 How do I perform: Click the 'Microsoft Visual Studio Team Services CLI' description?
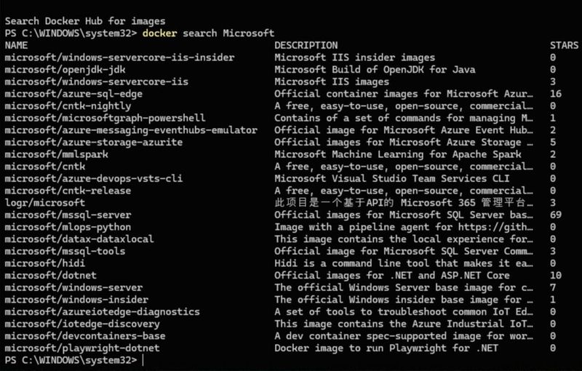click(x=391, y=179)
